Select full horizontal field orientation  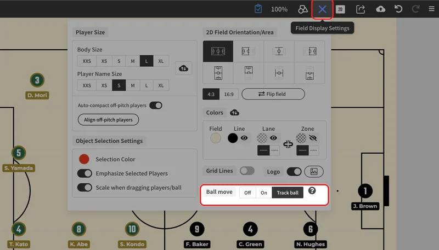[218, 51]
